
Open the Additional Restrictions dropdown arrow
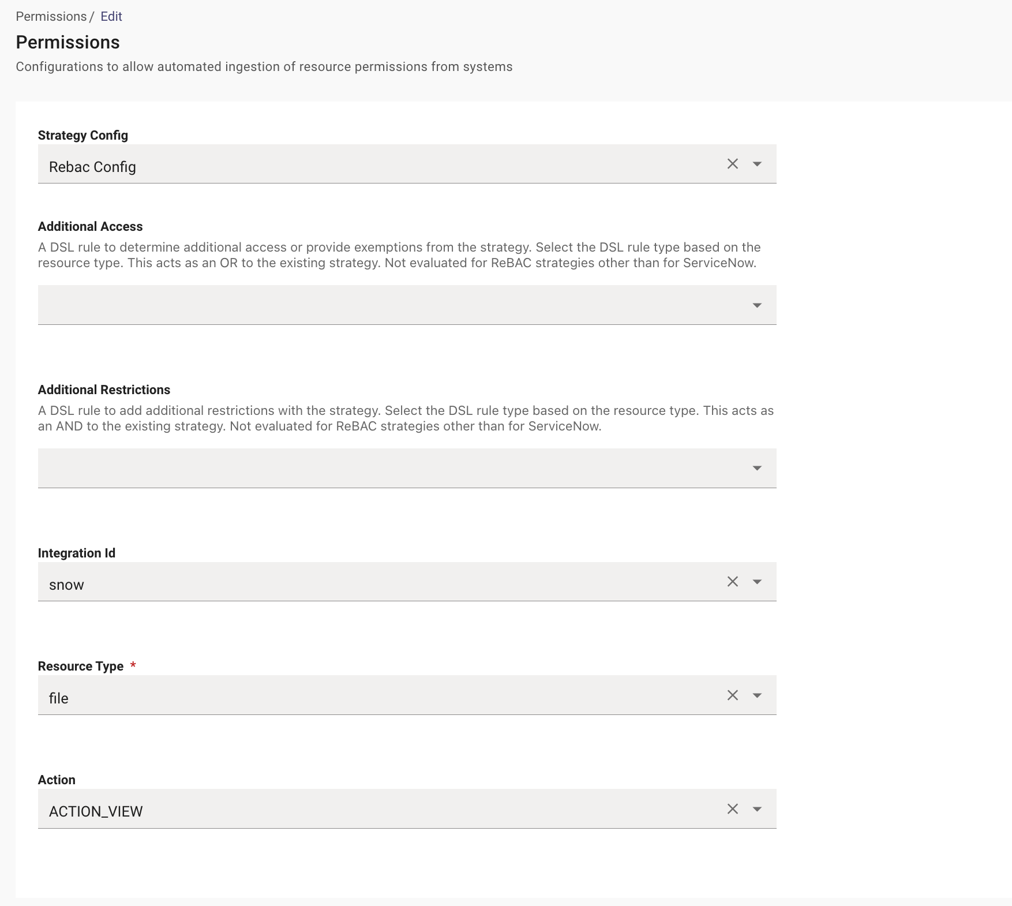[x=757, y=469]
